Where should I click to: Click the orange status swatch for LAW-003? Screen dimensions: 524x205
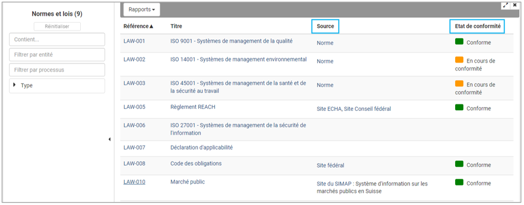(x=459, y=84)
